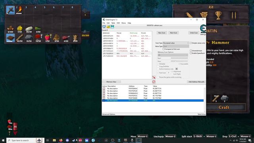
Task: Select the wood stack with 45/50
Action: coord(19,38)
